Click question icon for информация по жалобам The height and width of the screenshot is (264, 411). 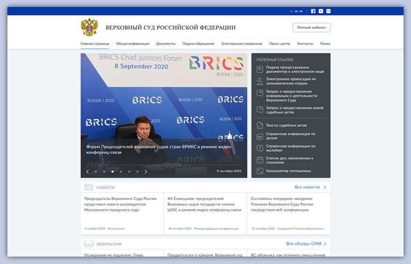tap(260, 148)
